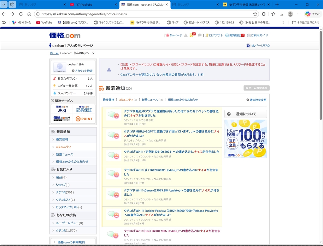Open the speech bubble messages icon in header
Screen dimensions: 323x246
point(199,35)
